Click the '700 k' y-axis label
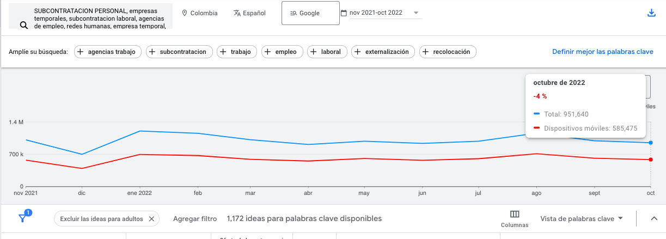666x239 pixels. (x=16, y=155)
